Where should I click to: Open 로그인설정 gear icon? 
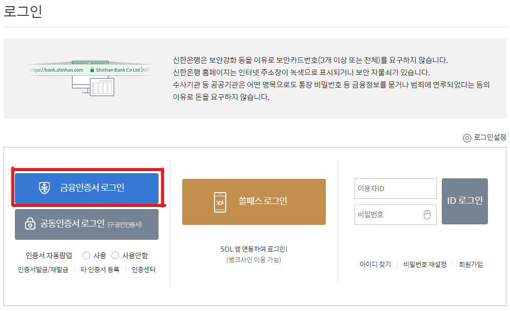(467, 138)
